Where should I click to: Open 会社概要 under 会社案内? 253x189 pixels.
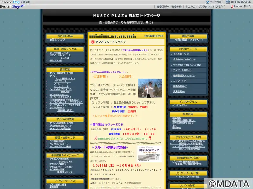[176, 117]
